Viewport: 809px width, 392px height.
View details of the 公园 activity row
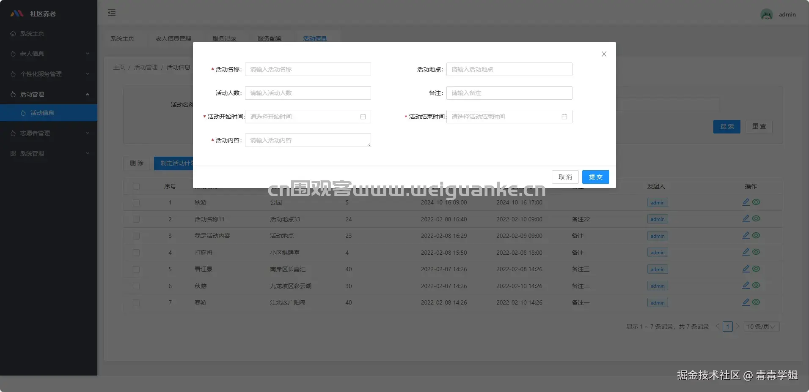coord(756,202)
